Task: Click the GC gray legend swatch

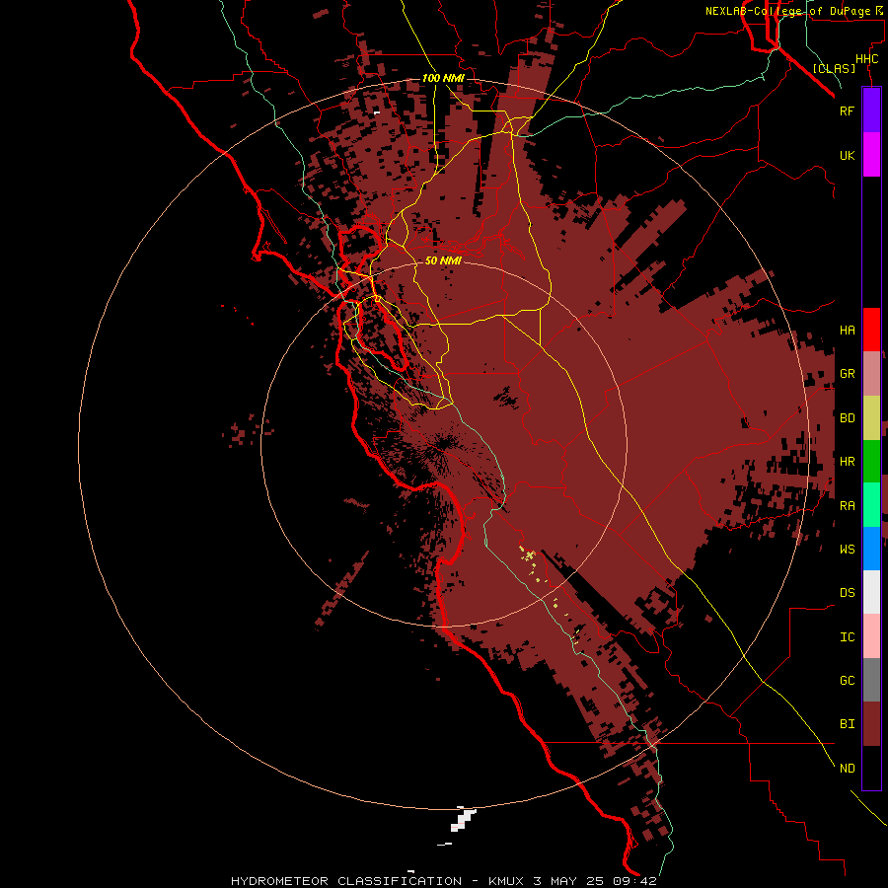Action: click(x=871, y=680)
